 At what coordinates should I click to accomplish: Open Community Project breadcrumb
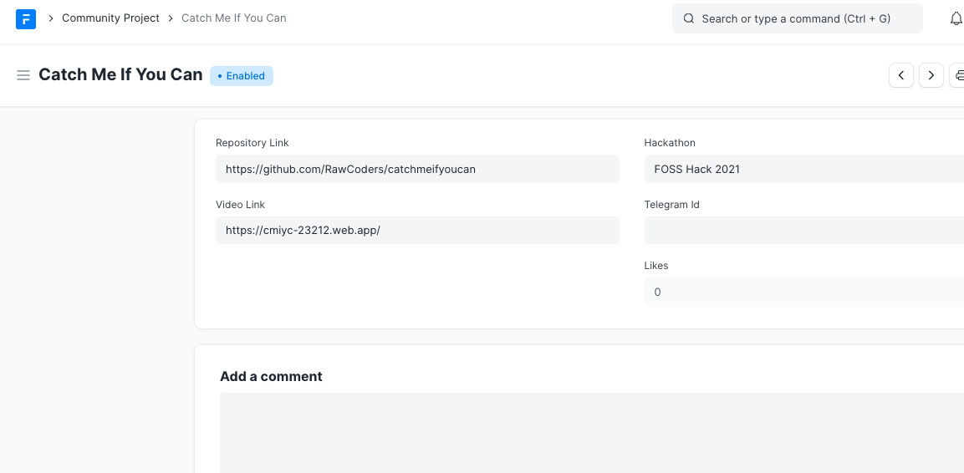pos(110,18)
